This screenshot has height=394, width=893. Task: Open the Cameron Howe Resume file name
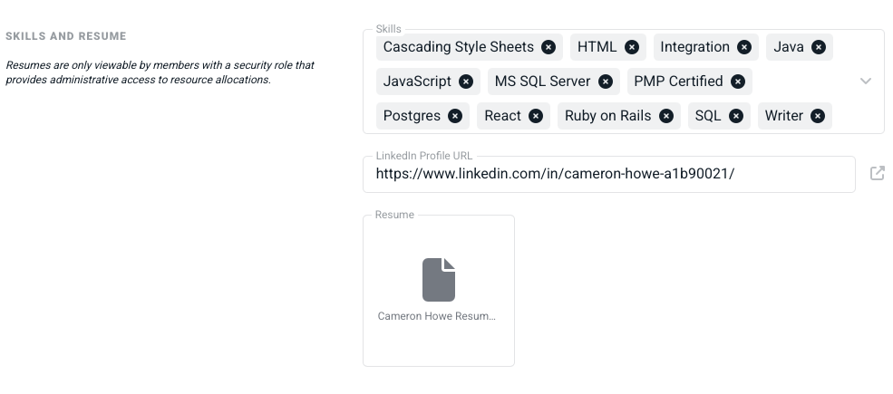pyautogui.click(x=437, y=317)
